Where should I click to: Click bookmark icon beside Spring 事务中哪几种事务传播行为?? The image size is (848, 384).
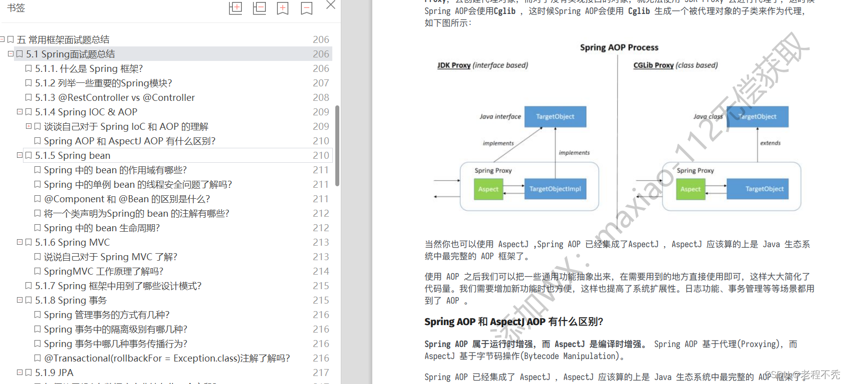[37, 344]
